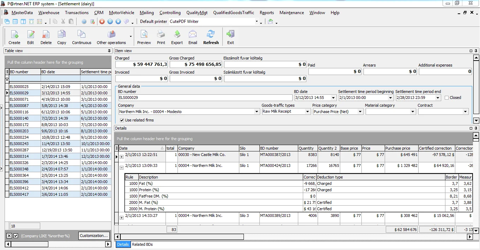Click the Print icon

pos(161,35)
